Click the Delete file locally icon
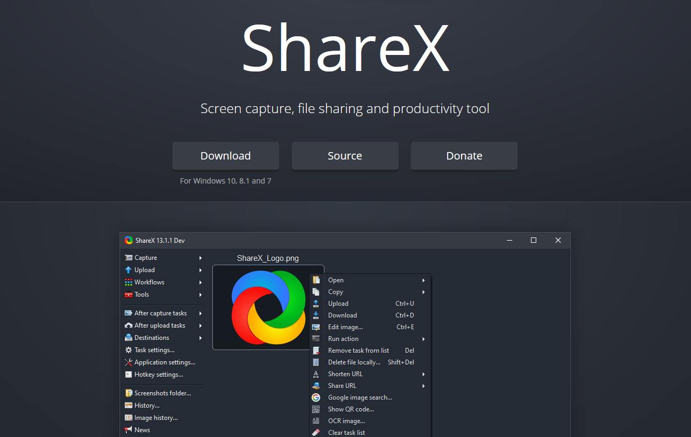Screen dimensions: 691x437 [x=316, y=362]
